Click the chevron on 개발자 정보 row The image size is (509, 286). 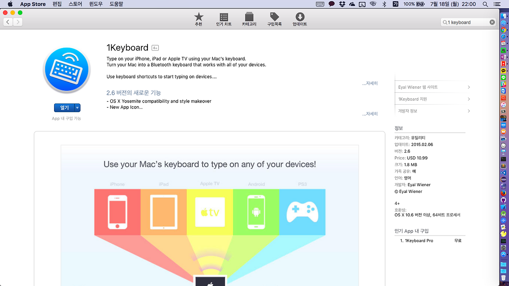tap(469, 111)
